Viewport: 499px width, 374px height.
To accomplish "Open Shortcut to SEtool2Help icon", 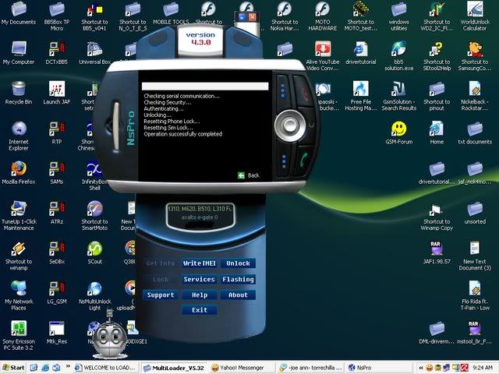I will (437, 56).
